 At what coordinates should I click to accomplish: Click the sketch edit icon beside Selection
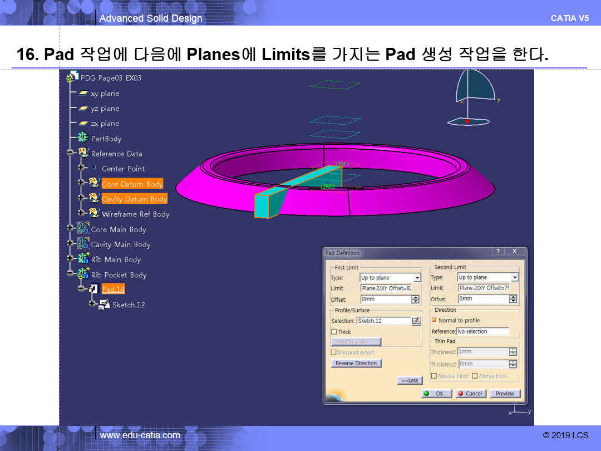[x=416, y=321]
